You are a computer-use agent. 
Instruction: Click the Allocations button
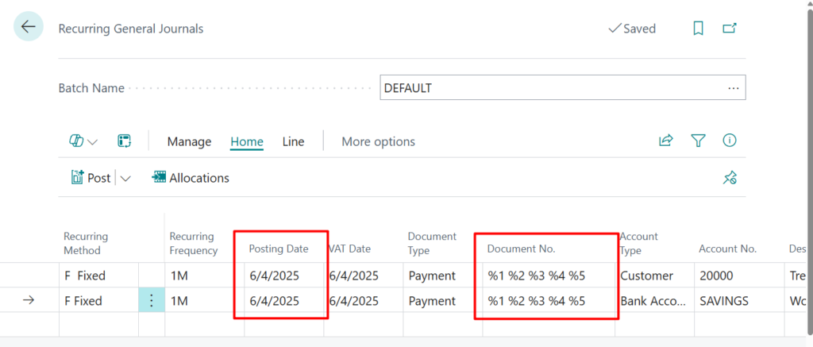coord(191,178)
